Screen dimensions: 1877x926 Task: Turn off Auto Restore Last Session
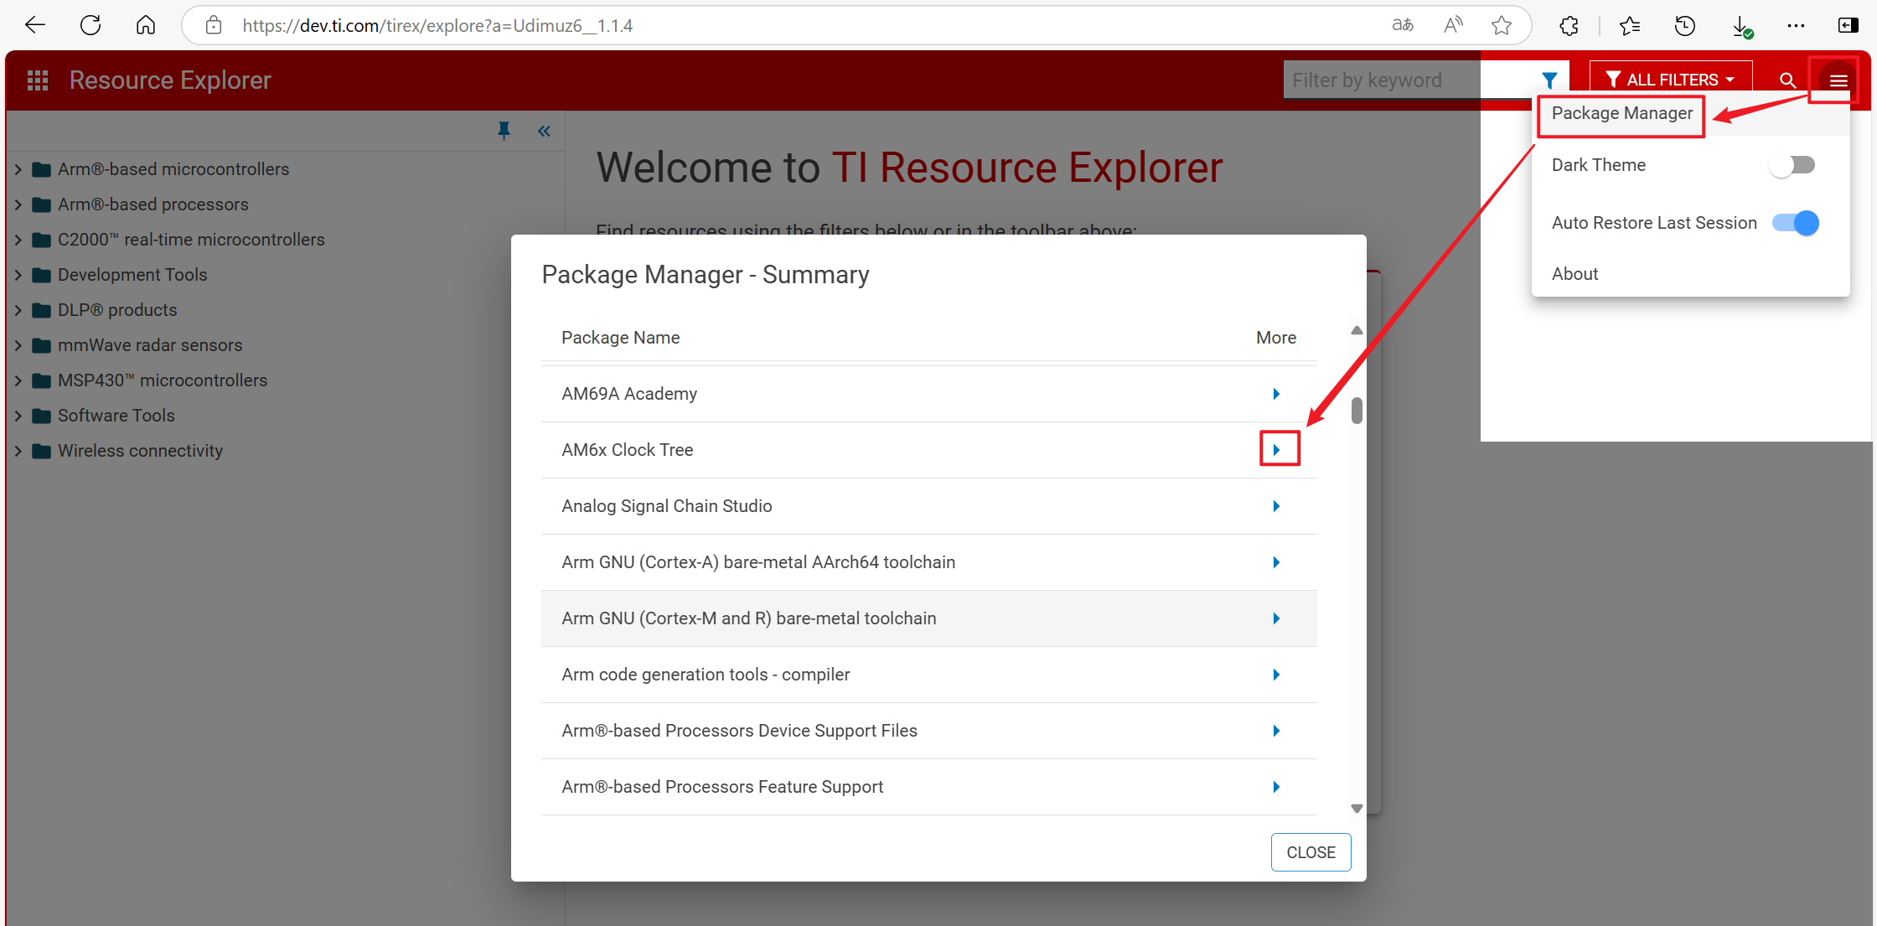[x=1796, y=223]
